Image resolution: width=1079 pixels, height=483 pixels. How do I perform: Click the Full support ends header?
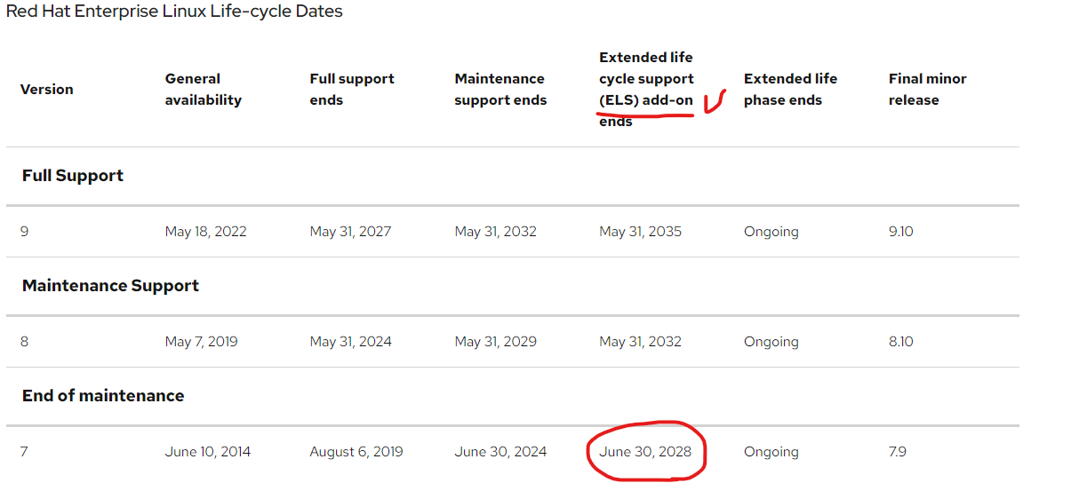point(352,90)
